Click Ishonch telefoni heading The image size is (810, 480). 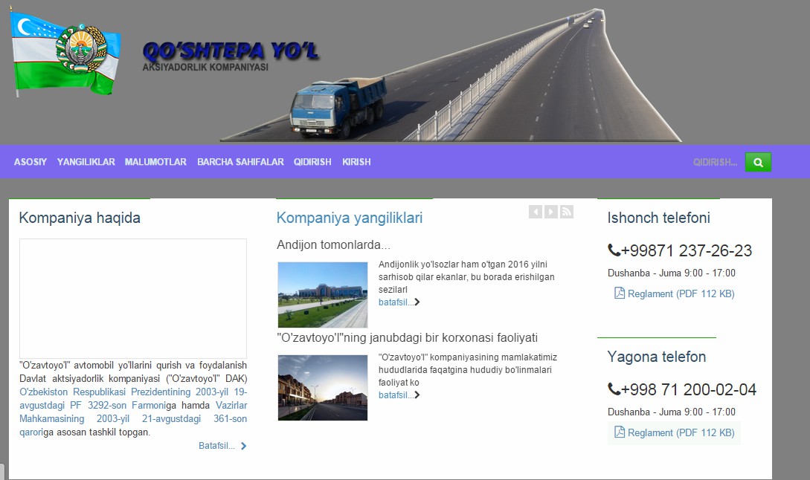click(659, 218)
